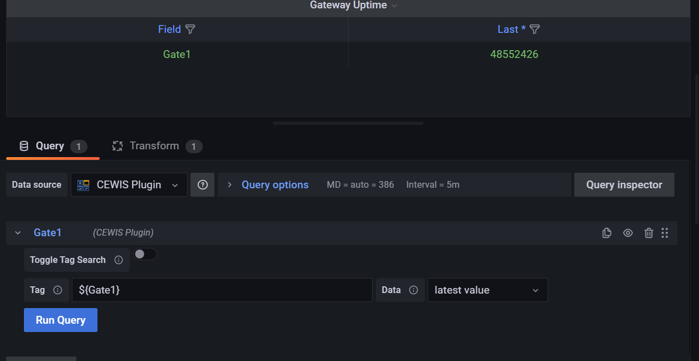Open the Gateway Uptime panel menu
Image resolution: width=699 pixels, height=361 pixels.
tap(395, 6)
